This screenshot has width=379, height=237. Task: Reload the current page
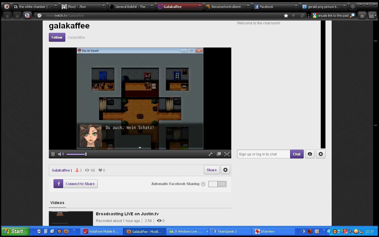click(x=302, y=16)
